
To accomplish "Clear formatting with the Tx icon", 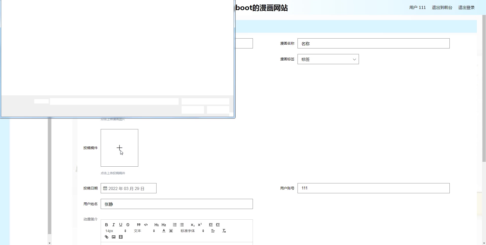I will (224, 231).
